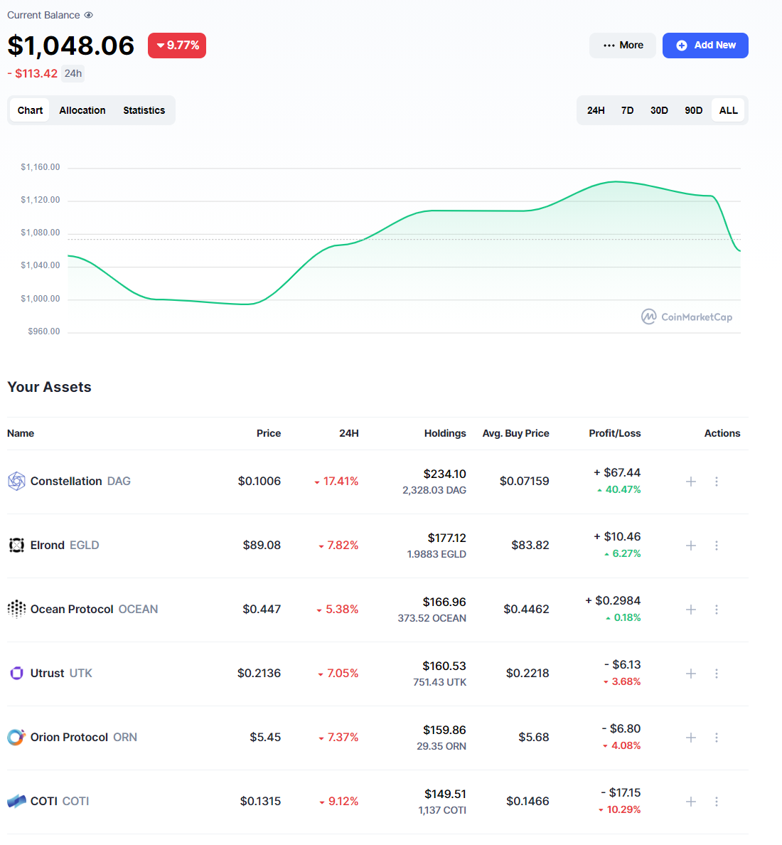Select the 30D chart range
The width and height of the screenshot is (782, 845).
click(x=659, y=110)
